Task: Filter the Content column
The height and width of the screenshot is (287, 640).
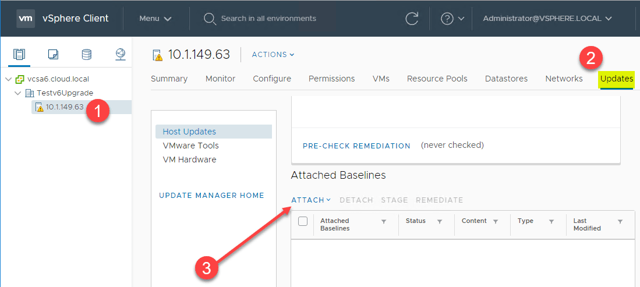Action: point(496,221)
